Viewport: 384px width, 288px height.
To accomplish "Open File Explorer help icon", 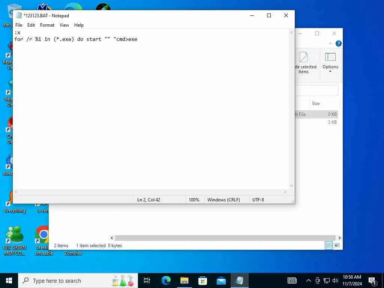I will coord(339,43).
